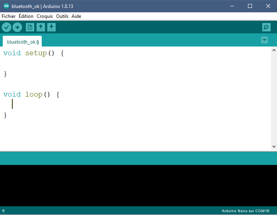Viewport: 277px width, 215px height.
Task: Close the Arduino IDE window
Action: click(x=268, y=6)
